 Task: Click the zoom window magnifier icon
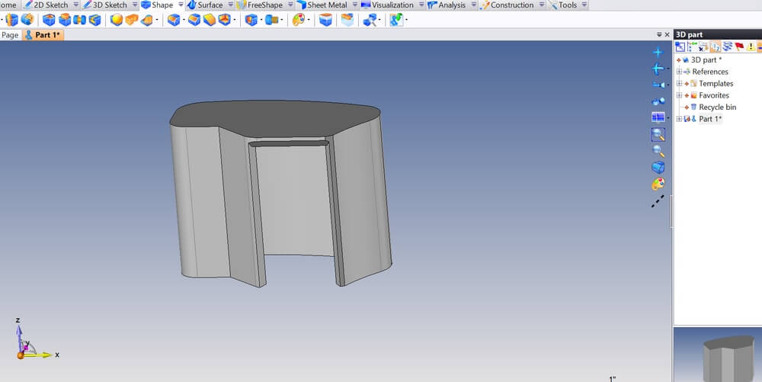tap(658, 134)
